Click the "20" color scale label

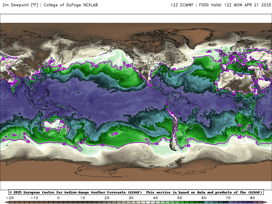point(107,198)
